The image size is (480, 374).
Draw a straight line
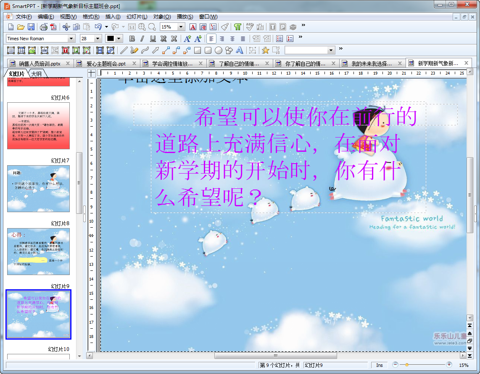click(x=124, y=50)
